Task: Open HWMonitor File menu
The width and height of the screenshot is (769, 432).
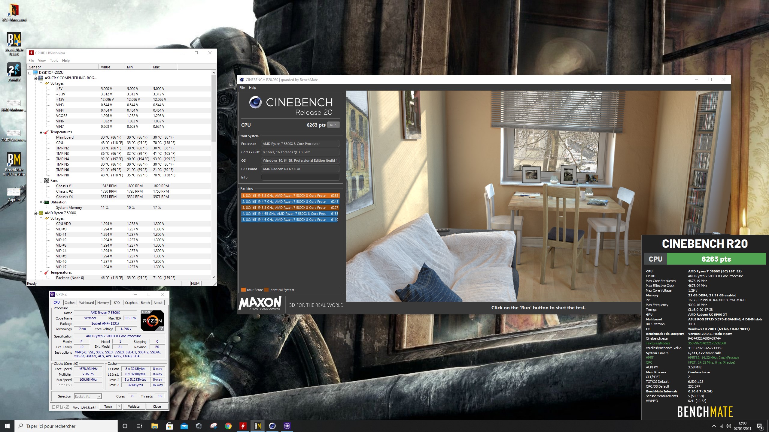Action: 31,61
